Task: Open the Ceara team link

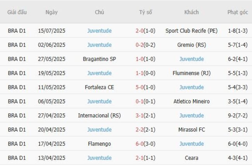Action: 192,158
